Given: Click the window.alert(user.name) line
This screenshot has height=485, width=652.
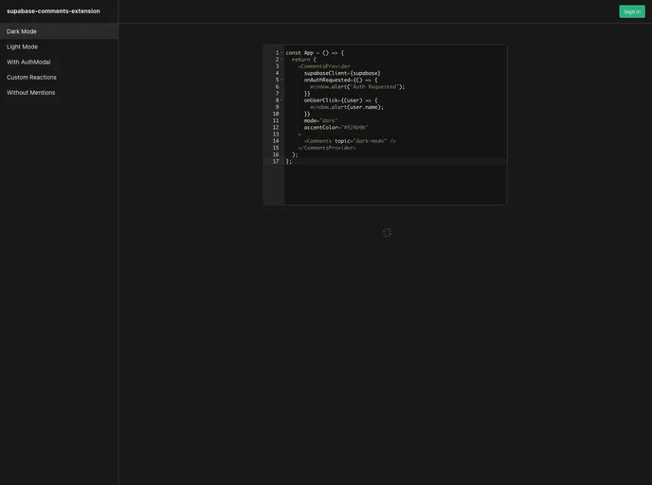Looking at the screenshot, I should [x=347, y=107].
